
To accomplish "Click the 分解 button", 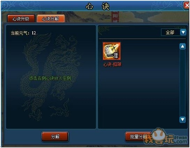I will [x=55, y=137].
